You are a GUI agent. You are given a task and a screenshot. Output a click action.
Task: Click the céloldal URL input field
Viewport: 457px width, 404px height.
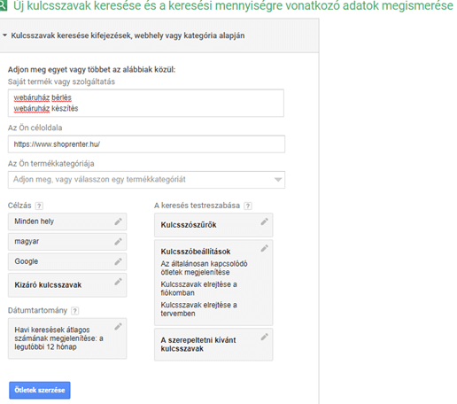[146, 144]
